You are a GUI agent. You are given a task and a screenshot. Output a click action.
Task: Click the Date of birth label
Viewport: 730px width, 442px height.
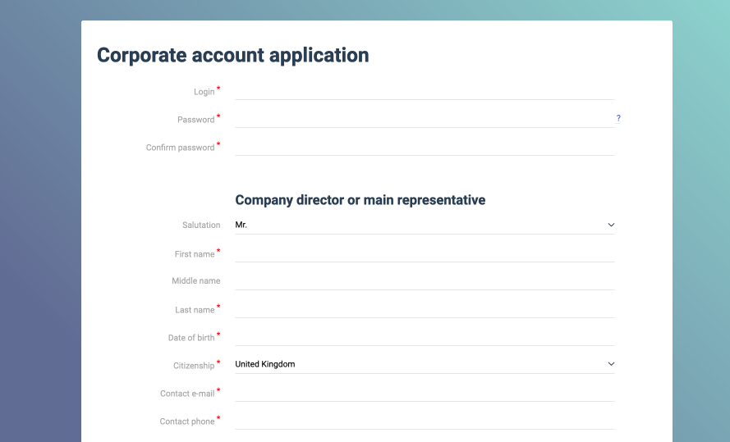pyautogui.click(x=191, y=338)
